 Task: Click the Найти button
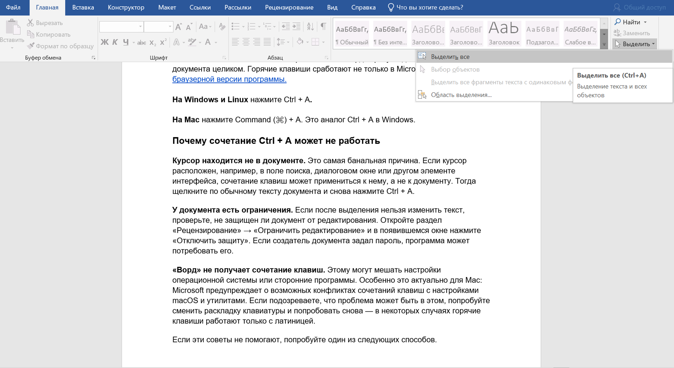(x=631, y=22)
